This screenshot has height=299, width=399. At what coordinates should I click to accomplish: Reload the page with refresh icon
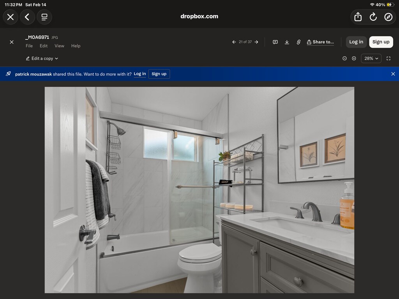pos(373,17)
